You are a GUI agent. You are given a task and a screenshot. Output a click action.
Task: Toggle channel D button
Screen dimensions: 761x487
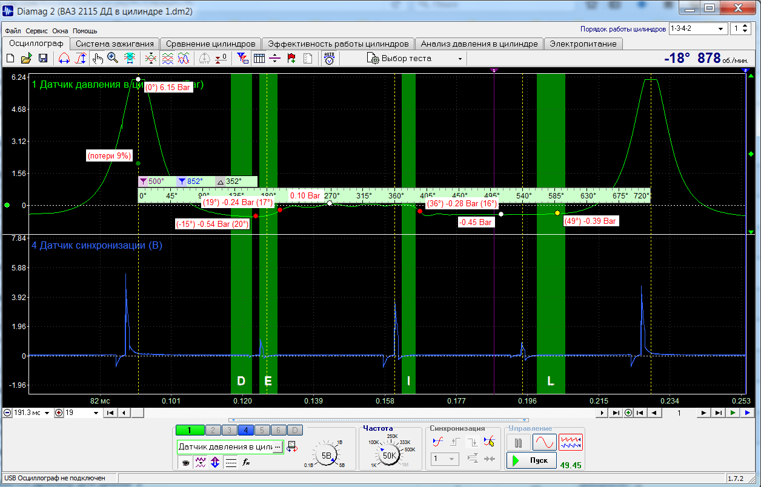coord(294,430)
